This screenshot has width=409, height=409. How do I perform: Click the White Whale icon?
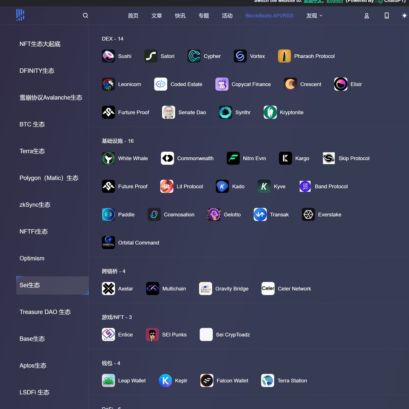pyautogui.click(x=108, y=158)
